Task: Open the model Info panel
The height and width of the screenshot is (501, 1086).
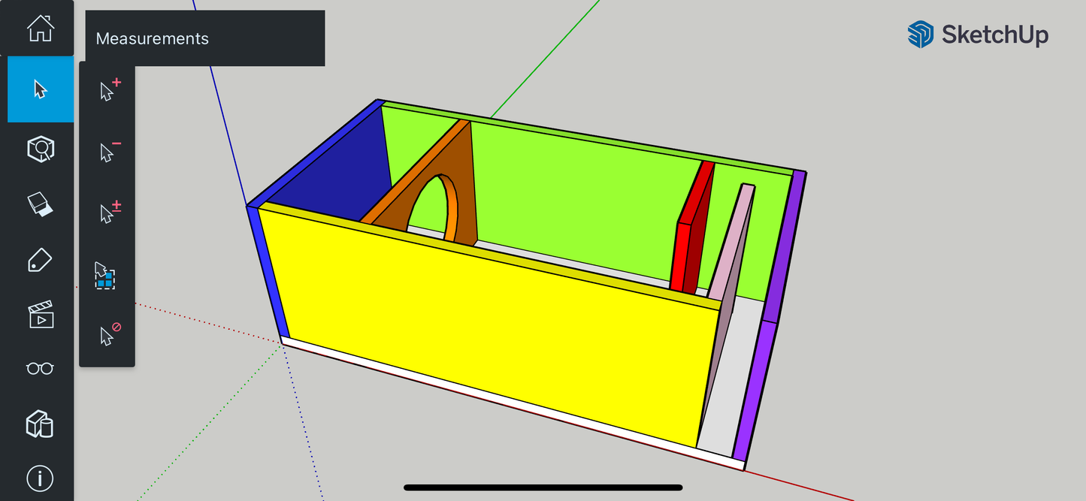Action: [40, 478]
